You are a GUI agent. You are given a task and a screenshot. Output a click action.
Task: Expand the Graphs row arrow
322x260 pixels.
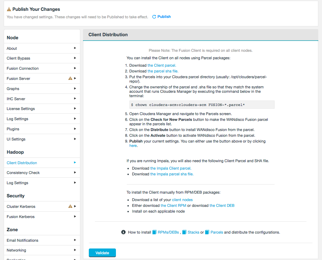pyautogui.click(x=75, y=88)
